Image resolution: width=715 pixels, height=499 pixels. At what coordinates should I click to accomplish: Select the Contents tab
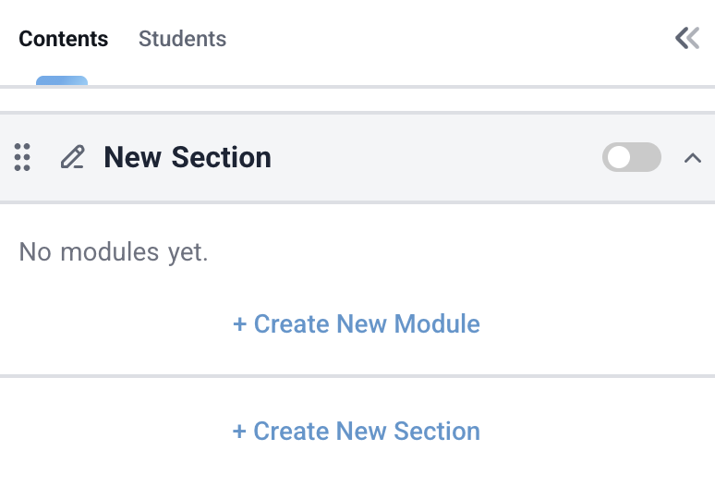point(63,39)
